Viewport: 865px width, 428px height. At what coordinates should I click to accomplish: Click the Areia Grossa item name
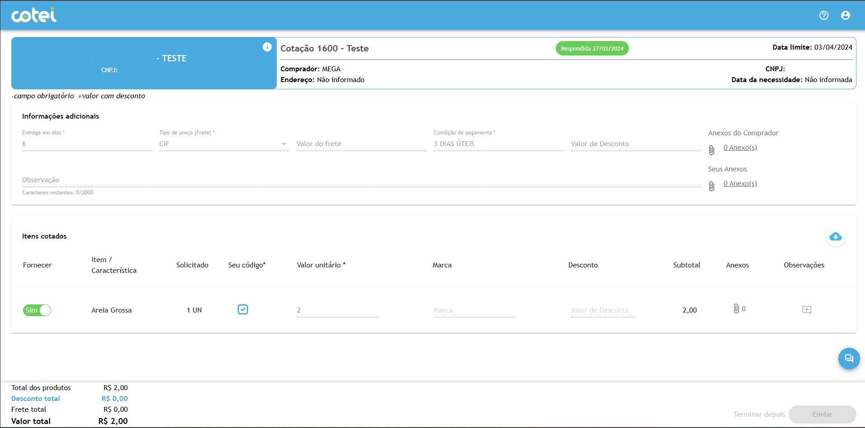pos(112,310)
